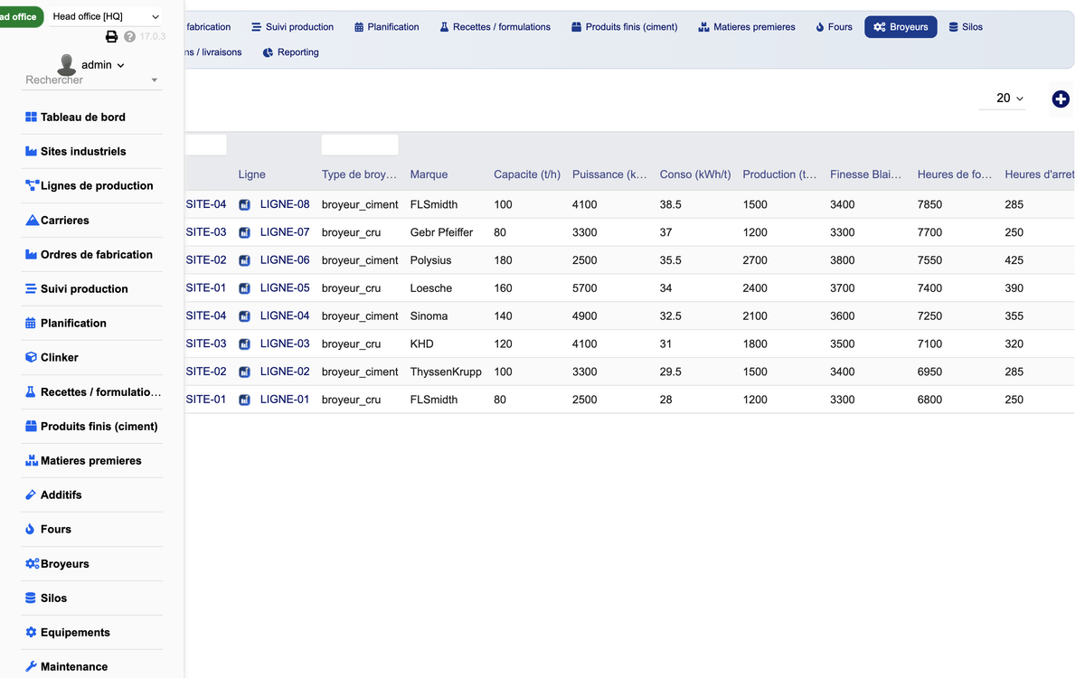Viewport: 1085px width, 678px height.
Task: Click the Type de broyeur filter box
Action: [360, 145]
